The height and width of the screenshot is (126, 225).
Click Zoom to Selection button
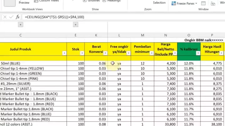159,2
